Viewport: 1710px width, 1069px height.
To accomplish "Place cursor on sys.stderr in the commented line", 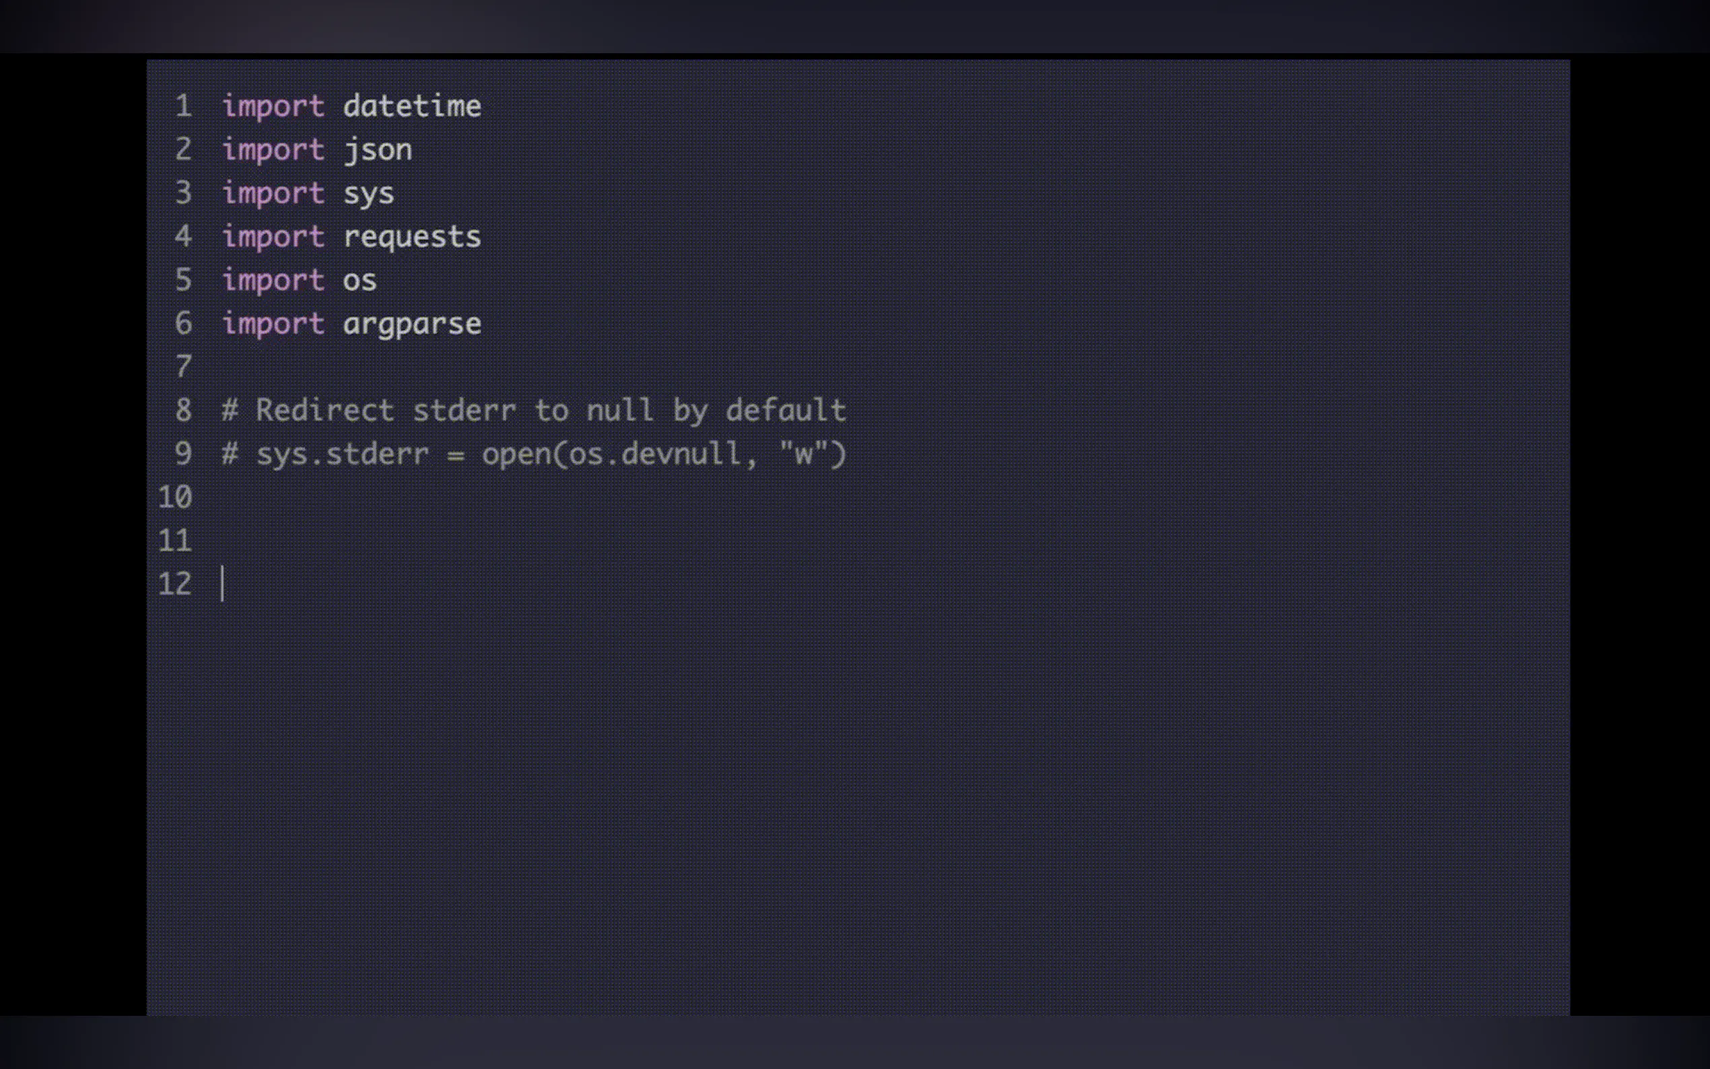I will click(342, 454).
